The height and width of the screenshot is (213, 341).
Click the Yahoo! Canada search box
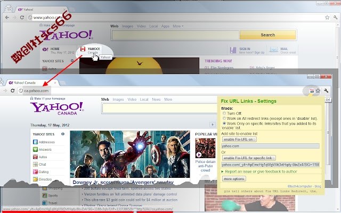pyautogui.click(x=160, y=108)
